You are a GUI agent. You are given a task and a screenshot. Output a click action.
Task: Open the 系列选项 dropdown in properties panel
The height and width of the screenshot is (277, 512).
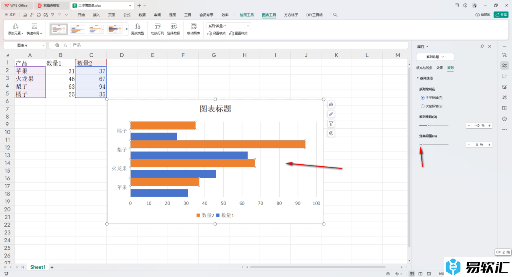(435, 57)
